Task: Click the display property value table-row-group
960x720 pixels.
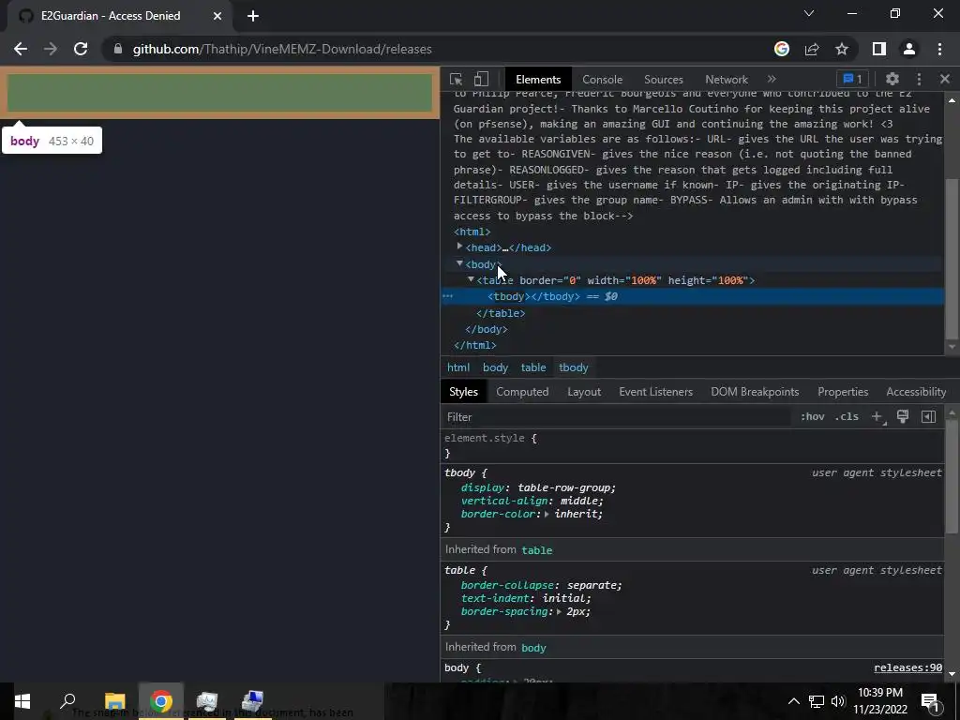Action: coord(563,487)
